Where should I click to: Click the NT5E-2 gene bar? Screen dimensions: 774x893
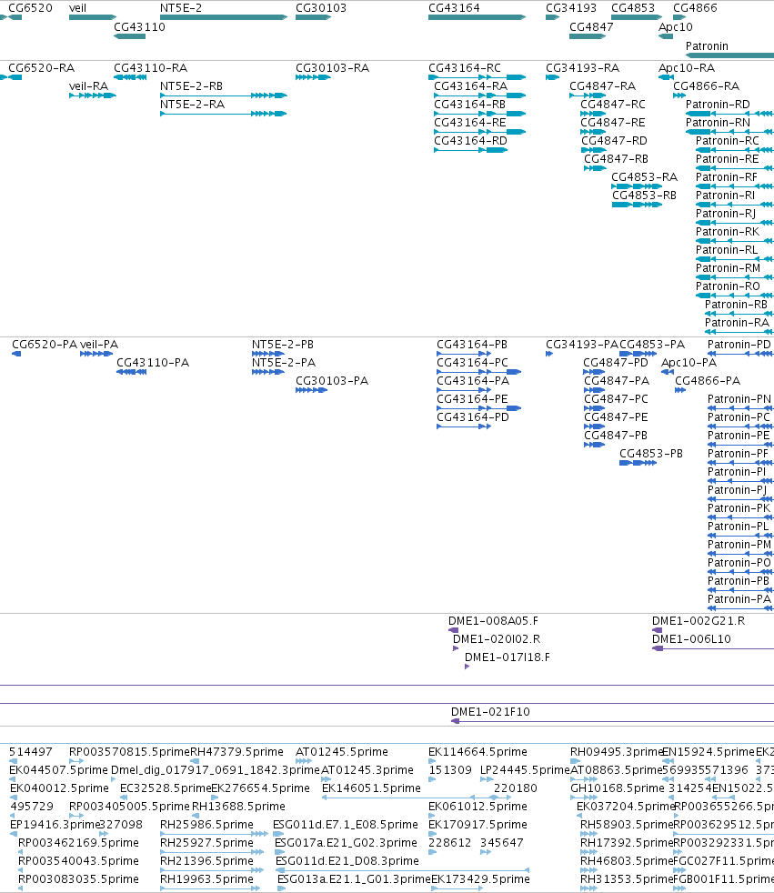click(x=223, y=17)
